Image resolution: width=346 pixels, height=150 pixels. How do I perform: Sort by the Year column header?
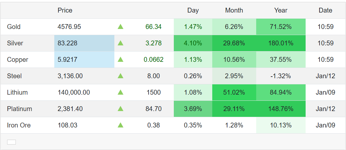pos(281,10)
